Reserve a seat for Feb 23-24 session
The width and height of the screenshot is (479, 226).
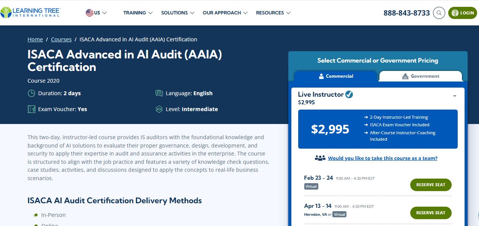coord(431,185)
